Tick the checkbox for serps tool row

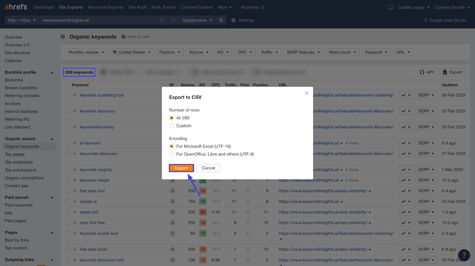point(67,212)
